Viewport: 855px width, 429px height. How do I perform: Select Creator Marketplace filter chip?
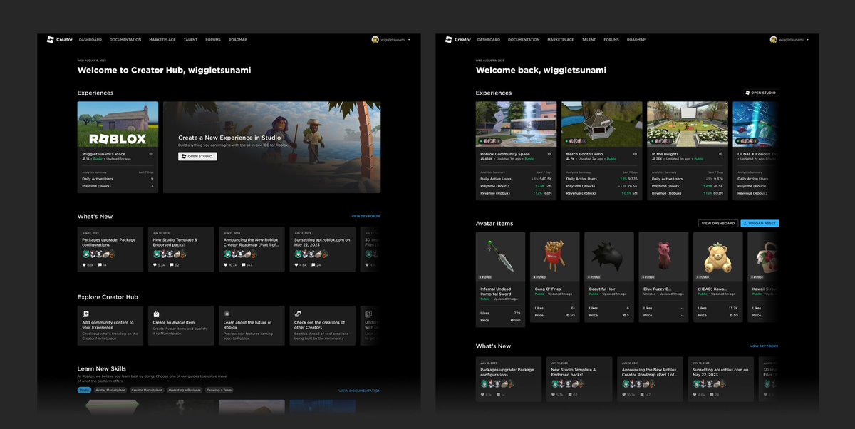tap(147, 390)
